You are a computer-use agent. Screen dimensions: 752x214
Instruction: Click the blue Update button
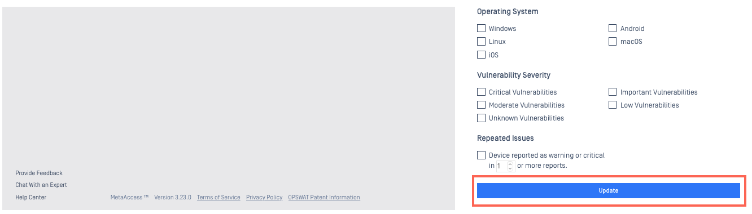(609, 190)
